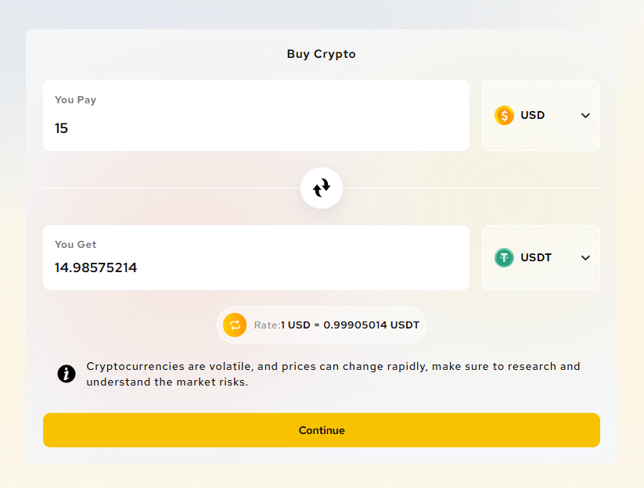Click the 'USDT' currency code label
644x488 pixels.
point(536,258)
